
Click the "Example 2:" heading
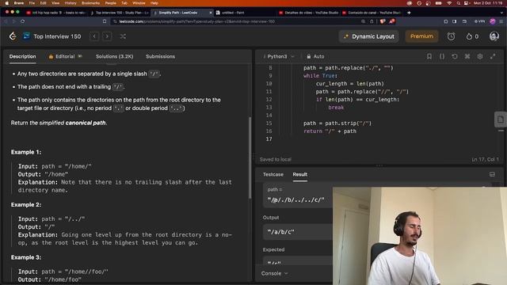[26, 205]
